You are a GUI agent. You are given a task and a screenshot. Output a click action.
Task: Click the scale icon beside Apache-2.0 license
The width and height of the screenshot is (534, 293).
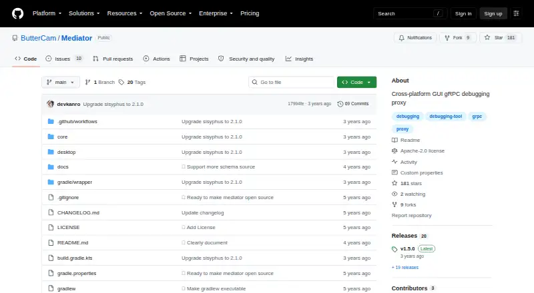tap(394, 150)
